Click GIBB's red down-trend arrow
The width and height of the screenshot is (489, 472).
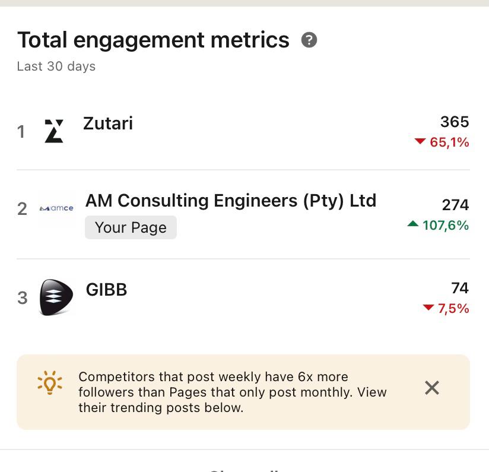point(428,308)
